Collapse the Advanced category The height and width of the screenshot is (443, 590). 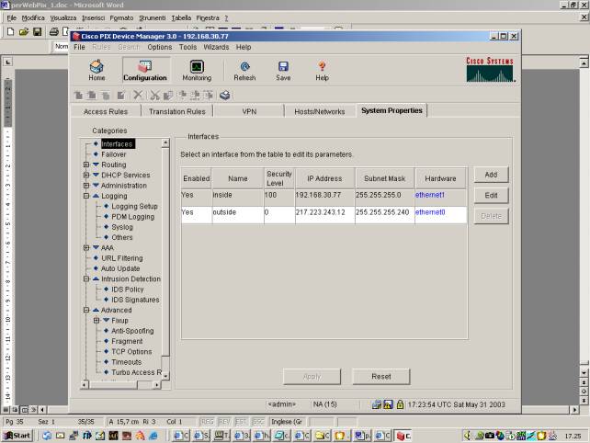(x=86, y=310)
